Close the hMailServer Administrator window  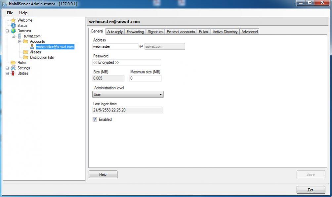point(322,3)
